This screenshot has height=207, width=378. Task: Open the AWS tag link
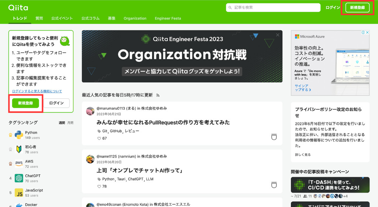point(29,162)
